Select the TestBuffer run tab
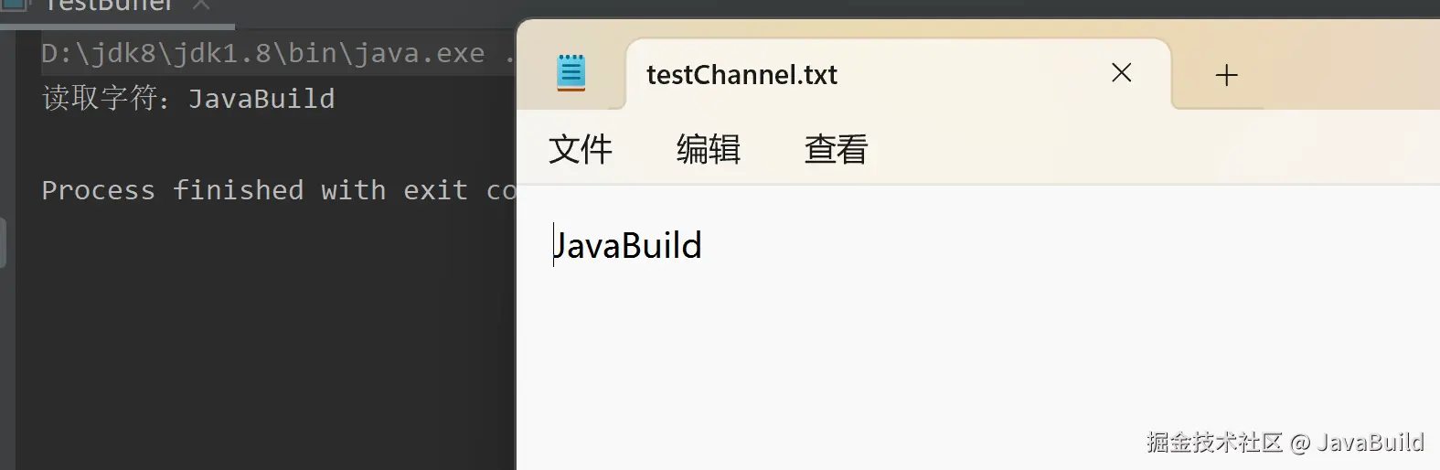This screenshot has height=470, width=1440. tap(109, 6)
